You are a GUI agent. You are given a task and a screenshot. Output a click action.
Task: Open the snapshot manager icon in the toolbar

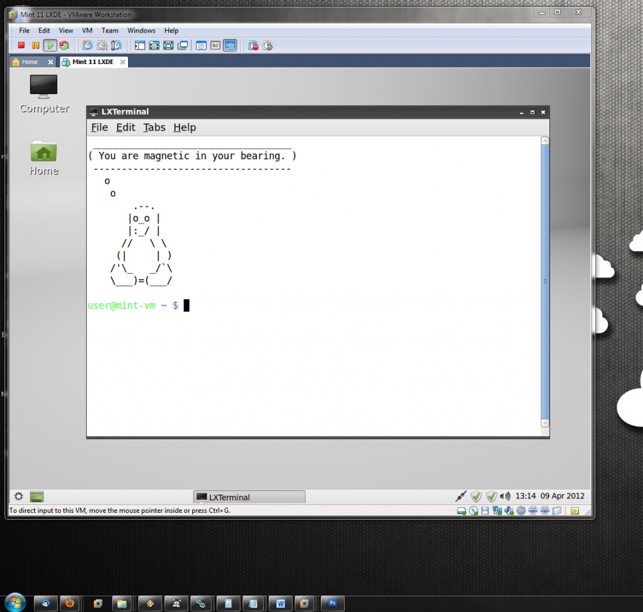point(116,45)
